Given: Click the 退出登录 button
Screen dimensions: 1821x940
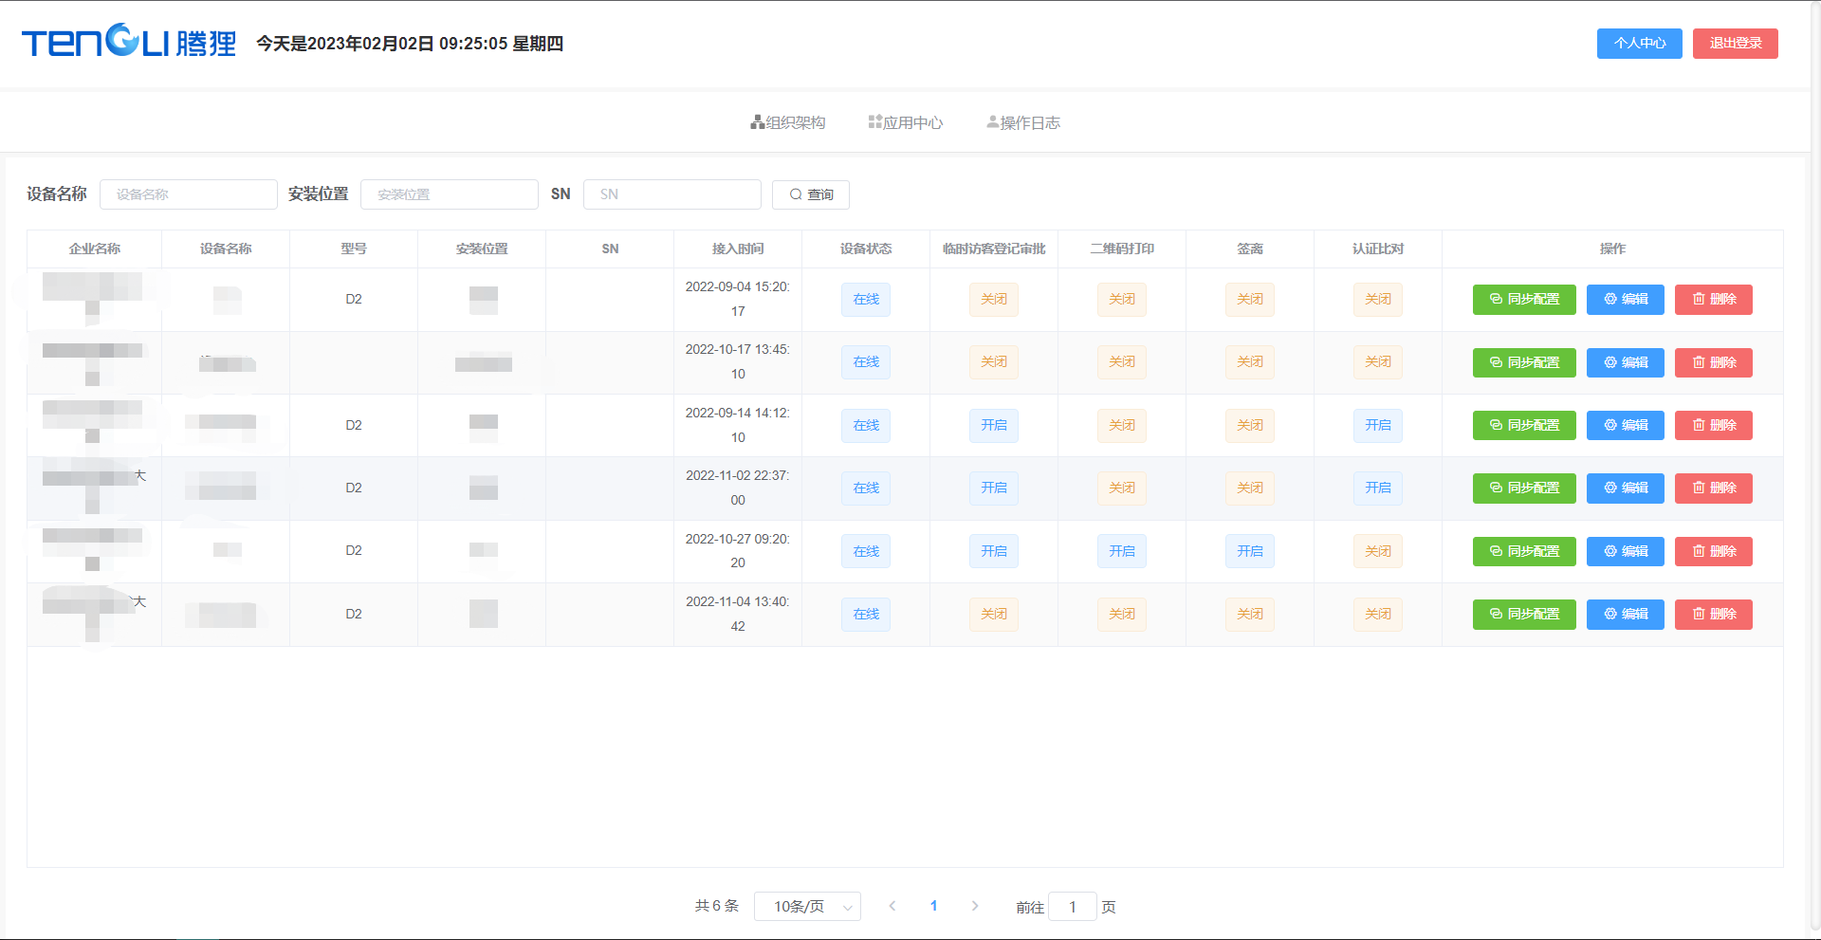Looking at the screenshot, I should click(1735, 44).
